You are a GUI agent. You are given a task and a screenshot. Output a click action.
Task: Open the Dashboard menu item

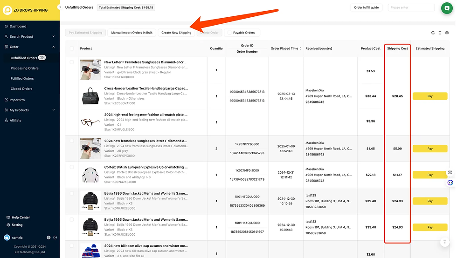click(x=18, y=26)
